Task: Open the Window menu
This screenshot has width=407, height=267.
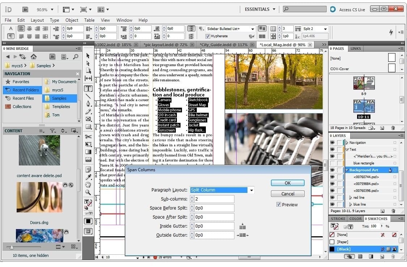Action: coord(124,20)
